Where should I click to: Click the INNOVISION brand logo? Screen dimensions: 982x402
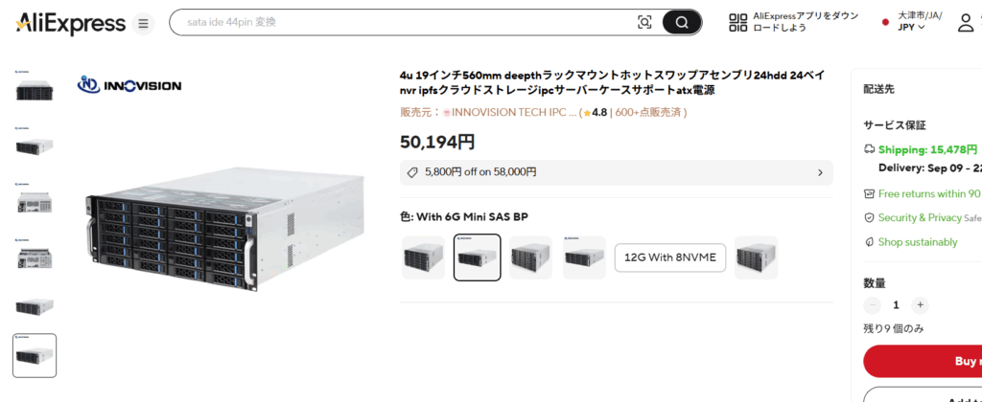click(x=129, y=84)
